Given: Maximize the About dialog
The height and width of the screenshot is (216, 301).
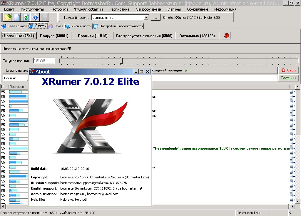Looking at the screenshot, I should click(x=141, y=72).
